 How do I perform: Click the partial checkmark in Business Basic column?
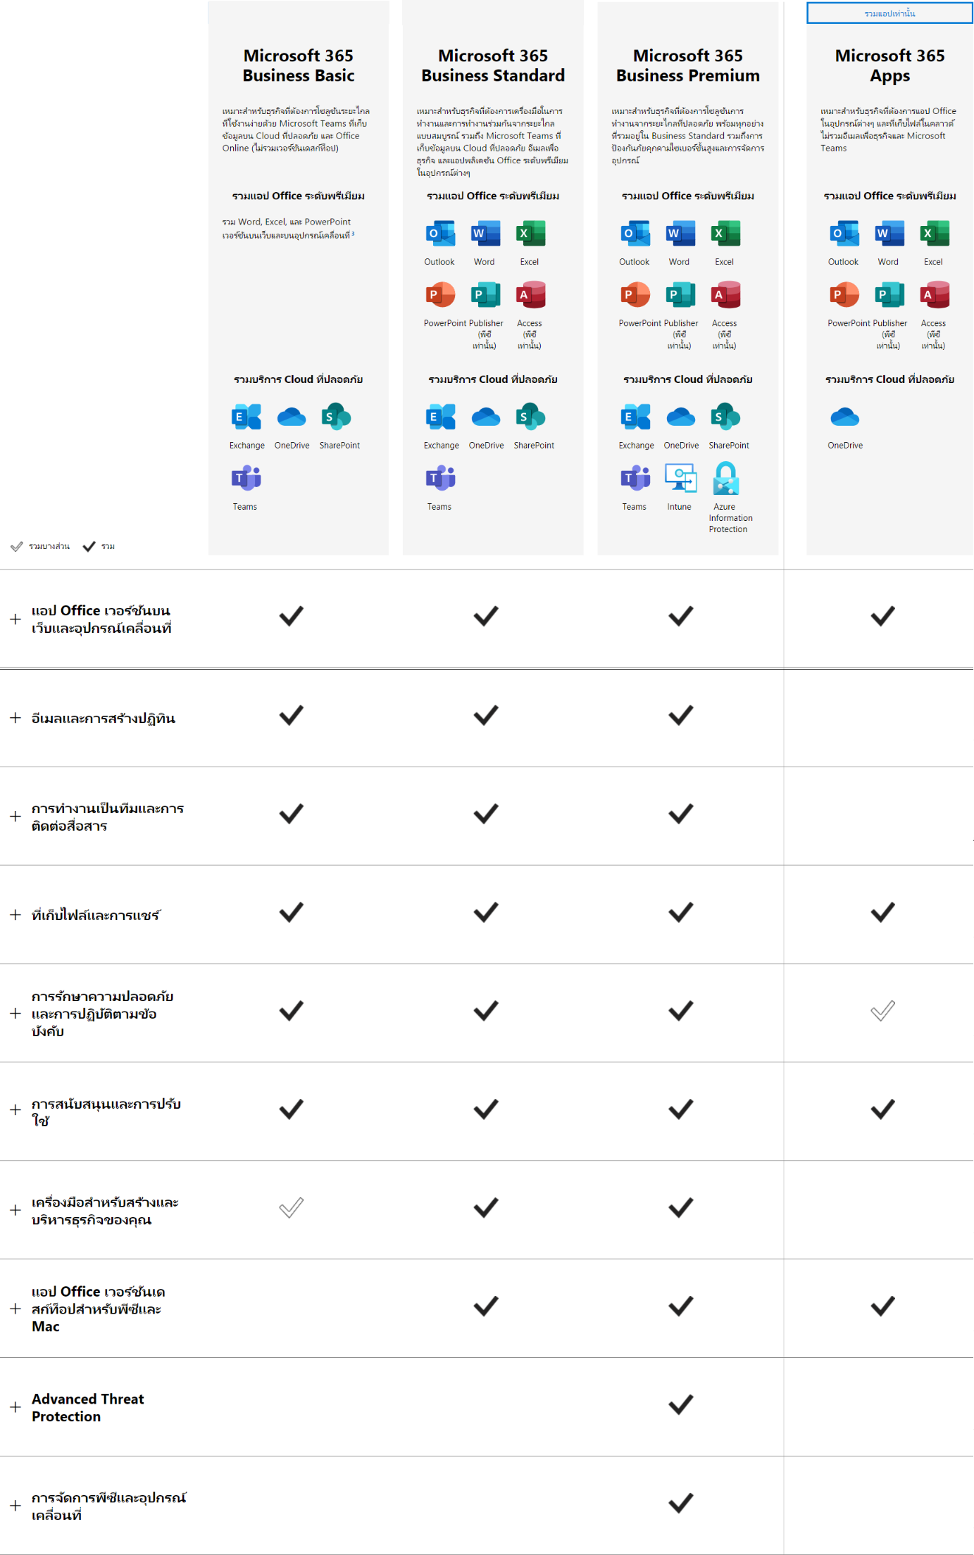[291, 1208]
